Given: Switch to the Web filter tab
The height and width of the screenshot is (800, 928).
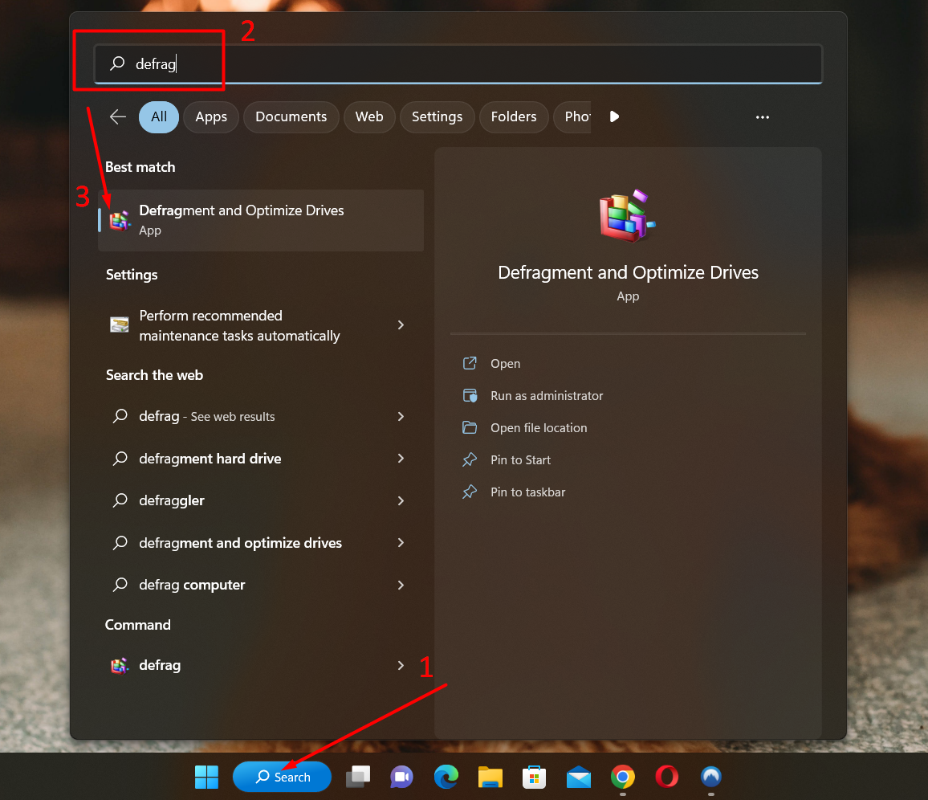Looking at the screenshot, I should (x=369, y=116).
